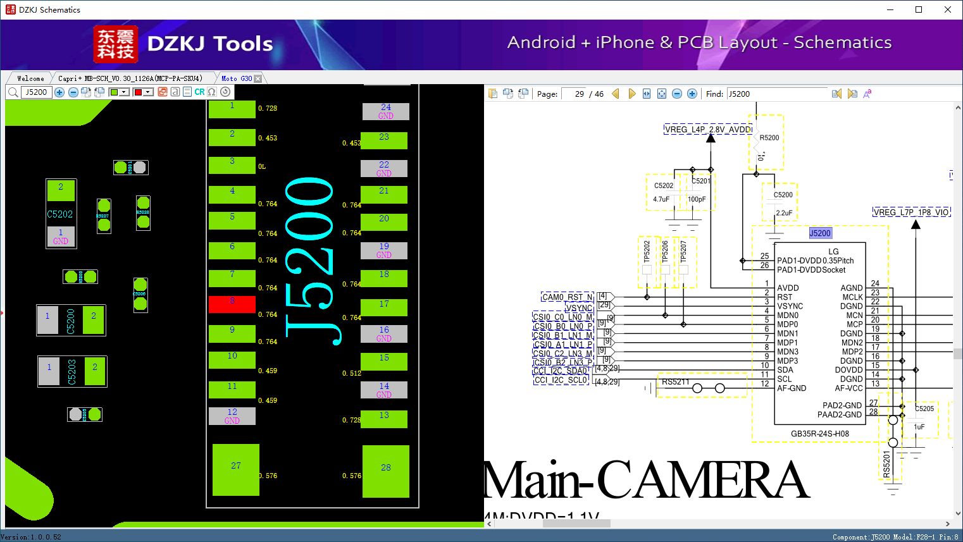Find the previous J5200 match in schematic

tap(836, 94)
